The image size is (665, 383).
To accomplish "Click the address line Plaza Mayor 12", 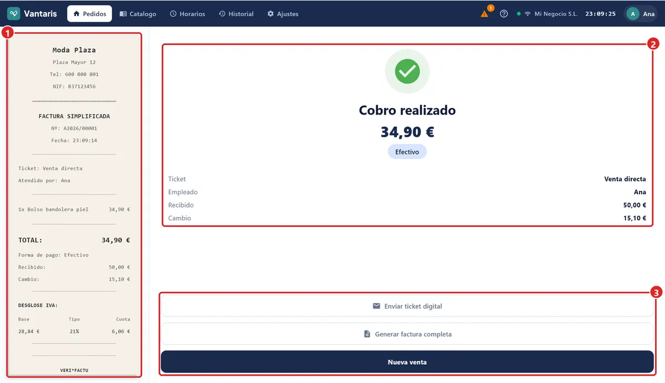I will pyautogui.click(x=74, y=63).
